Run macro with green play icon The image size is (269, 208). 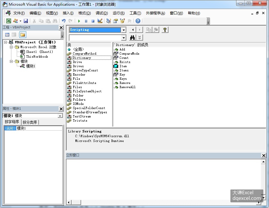(79, 21)
